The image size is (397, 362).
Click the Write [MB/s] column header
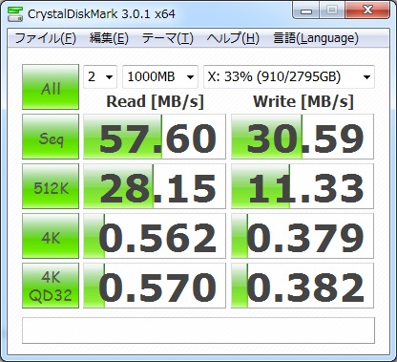pyautogui.click(x=303, y=102)
